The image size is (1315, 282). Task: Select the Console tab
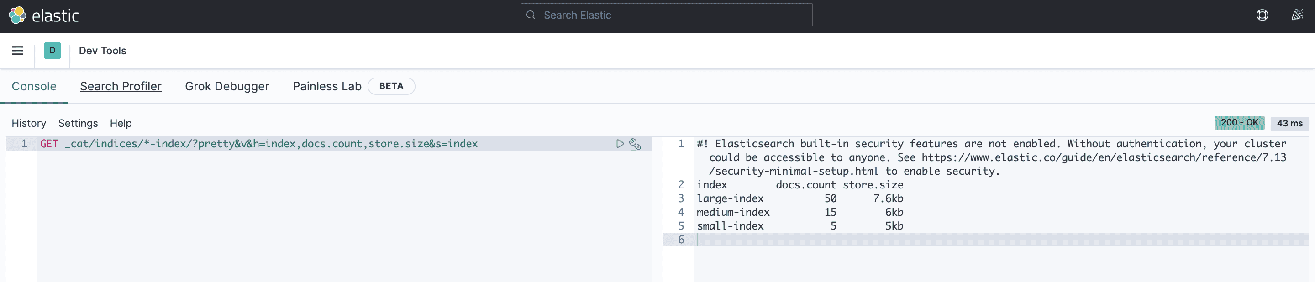[x=34, y=86]
